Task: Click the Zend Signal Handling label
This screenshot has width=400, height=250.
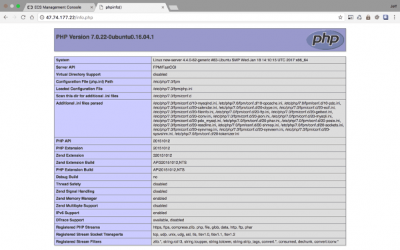Action: (x=75, y=191)
